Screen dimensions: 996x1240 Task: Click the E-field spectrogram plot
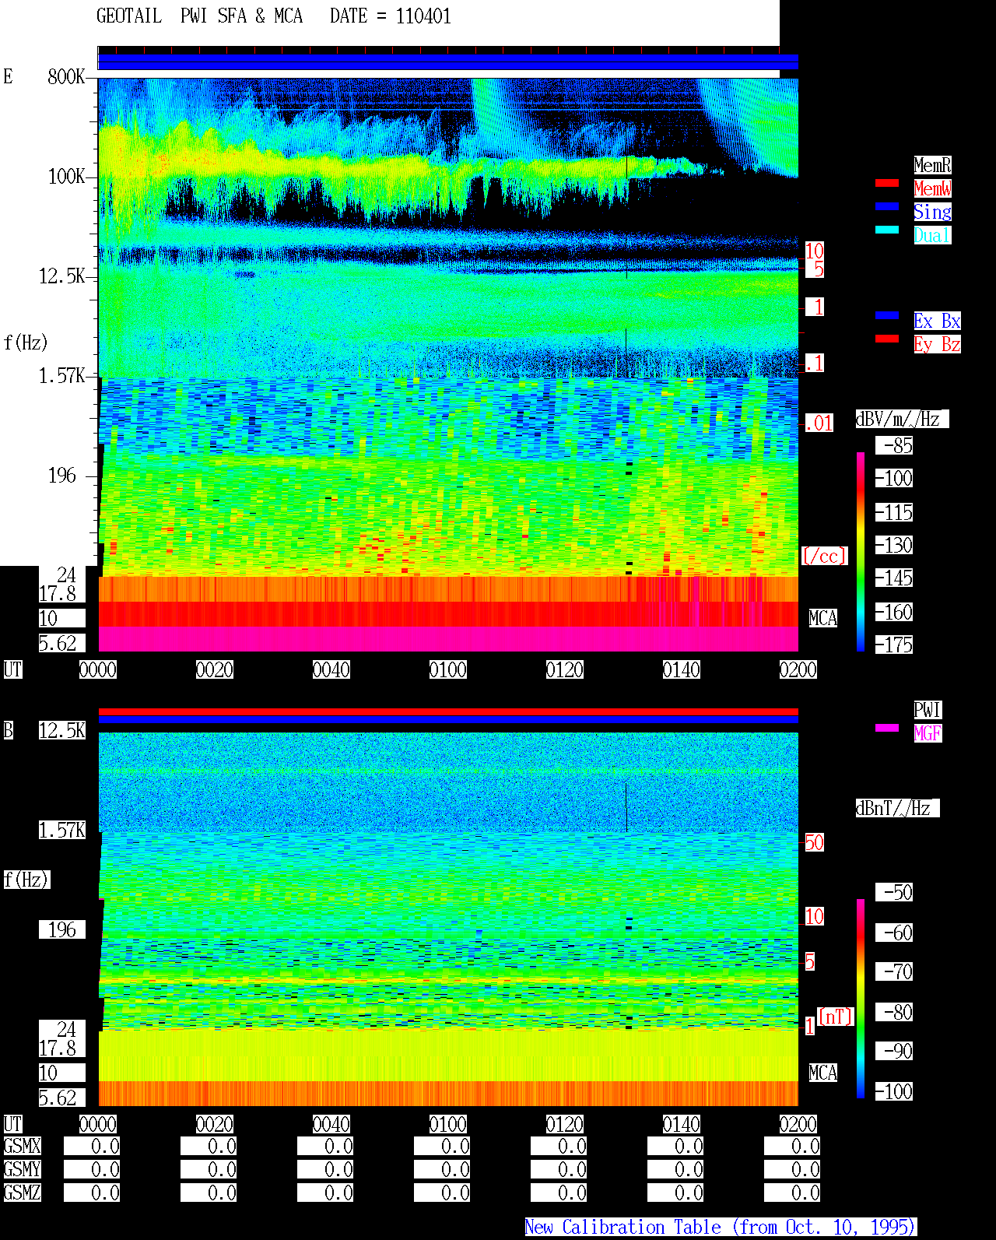click(x=448, y=365)
